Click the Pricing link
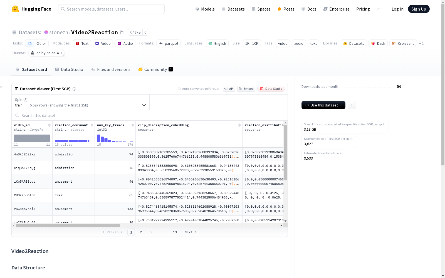The height and width of the screenshot is (278, 445). [363, 9]
